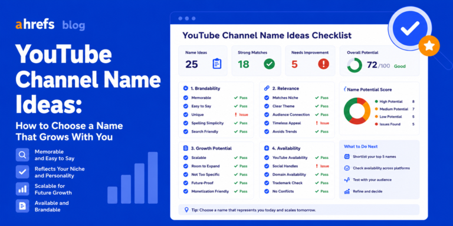Click the YouTube Channel Name Ideas Checklist title

pos(267,35)
